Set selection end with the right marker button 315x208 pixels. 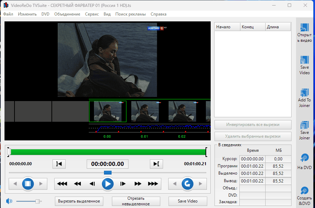click(x=156, y=164)
